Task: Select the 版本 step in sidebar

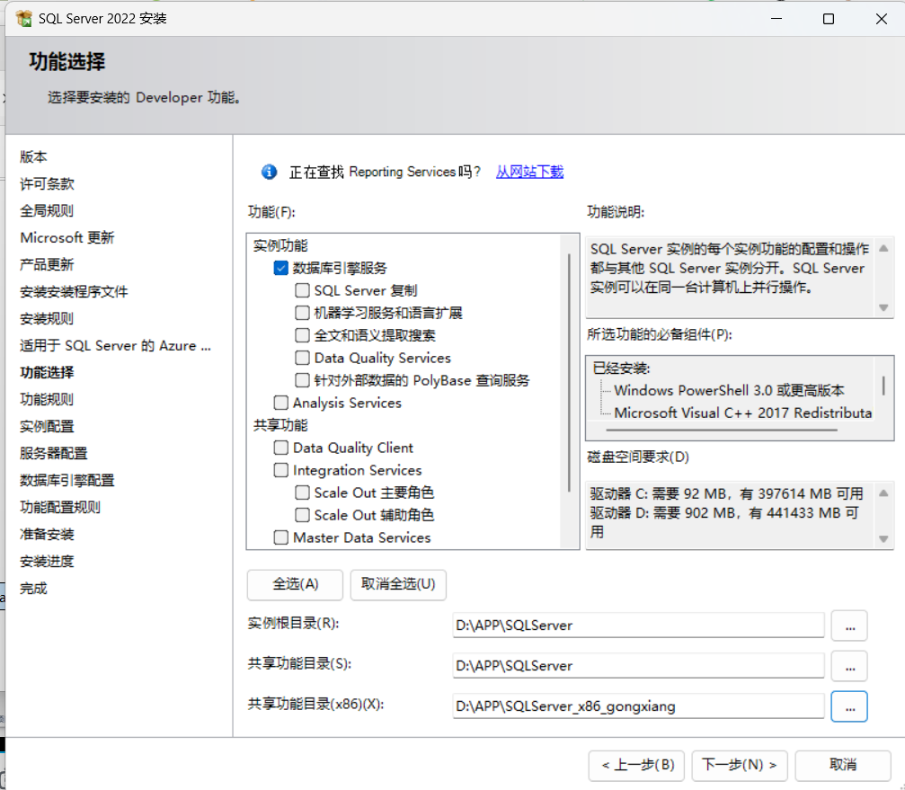Action: click(33, 156)
